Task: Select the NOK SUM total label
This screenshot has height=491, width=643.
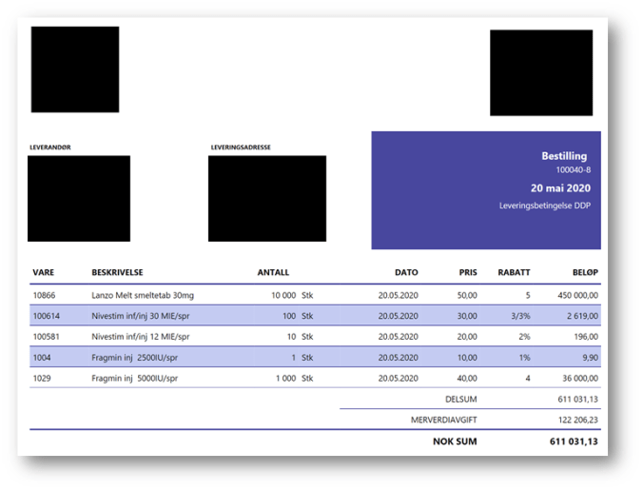Action: [456, 442]
